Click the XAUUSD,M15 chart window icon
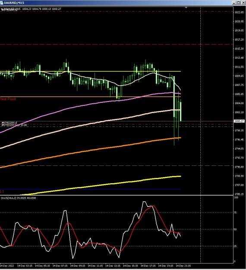 point(2,3)
